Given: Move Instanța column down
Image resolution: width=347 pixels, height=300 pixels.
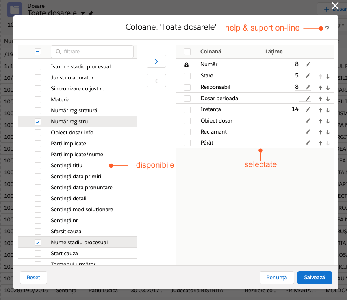Looking at the screenshot, I should pyautogui.click(x=328, y=110).
